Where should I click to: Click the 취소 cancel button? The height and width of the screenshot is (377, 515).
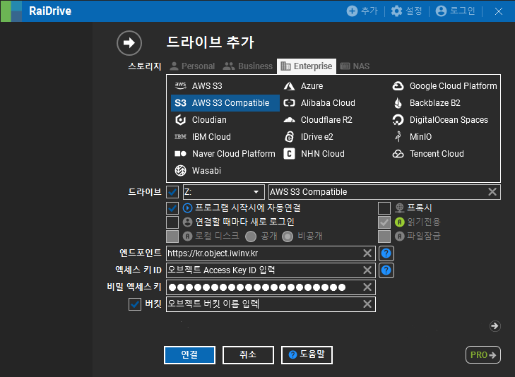(248, 354)
